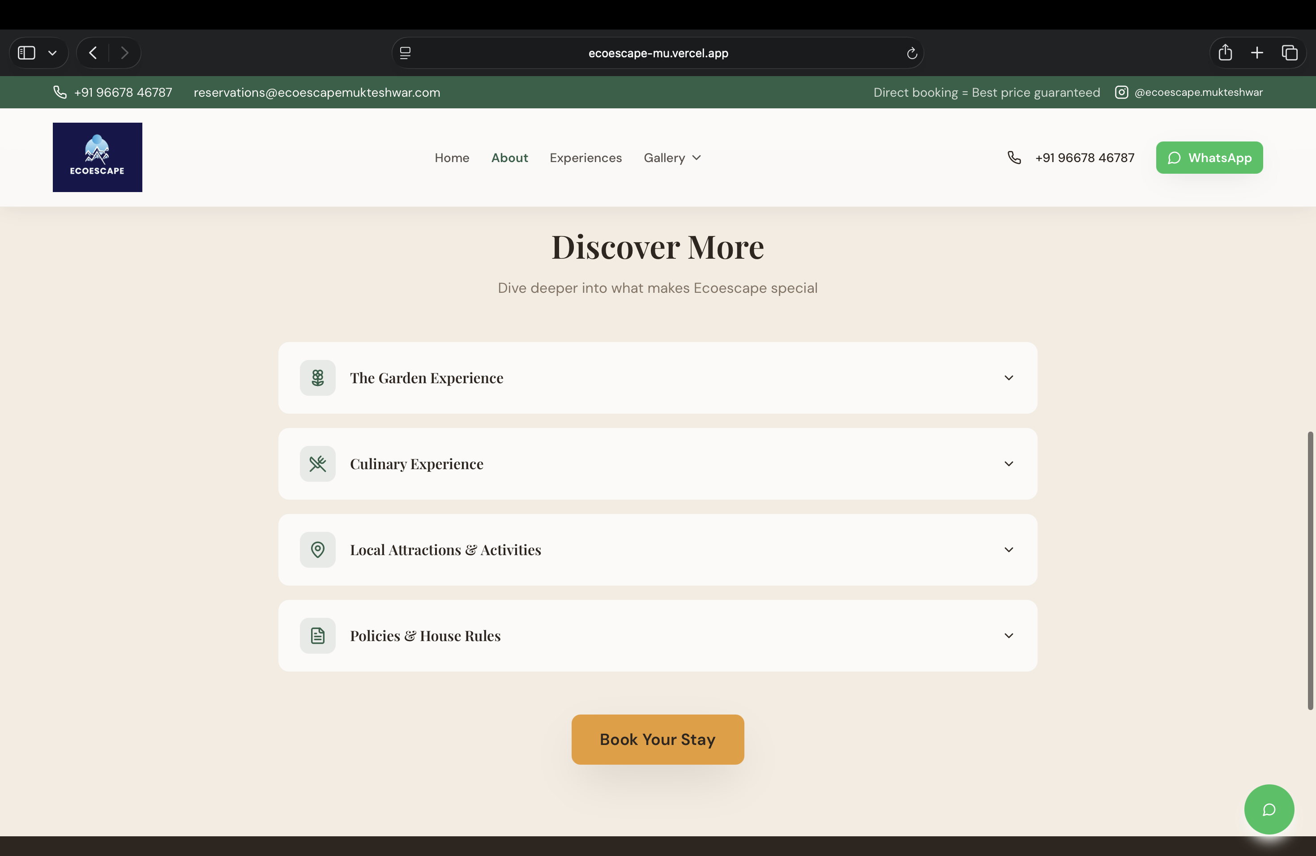Open the floating green chat button

(x=1269, y=809)
